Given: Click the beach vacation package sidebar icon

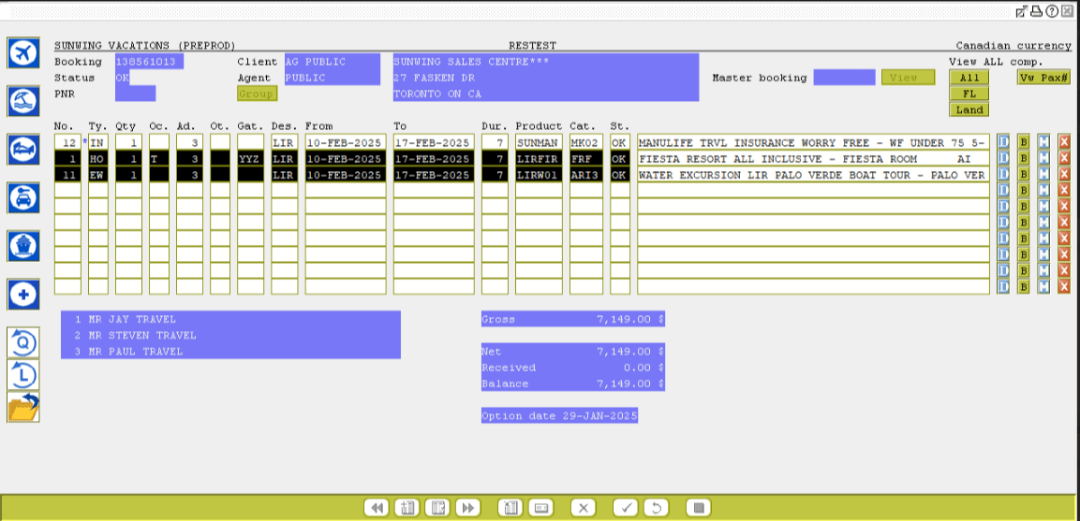Looking at the screenshot, I should point(23,102).
